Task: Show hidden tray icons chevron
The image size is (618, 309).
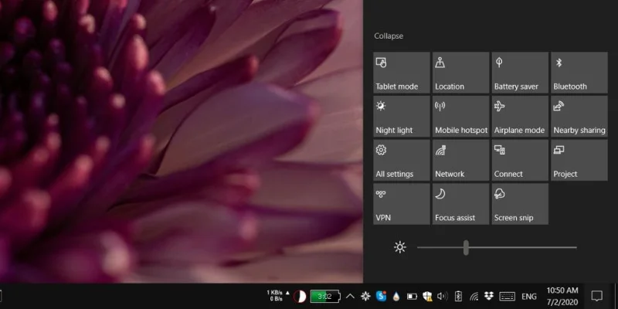Action: 350,297
